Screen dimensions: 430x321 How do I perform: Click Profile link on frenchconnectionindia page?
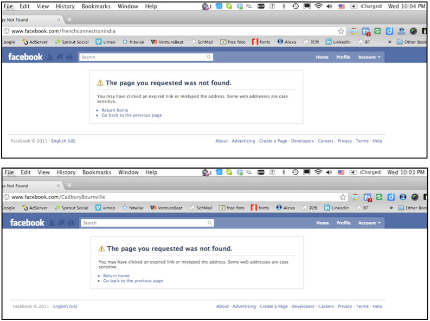tap(343, 57)
